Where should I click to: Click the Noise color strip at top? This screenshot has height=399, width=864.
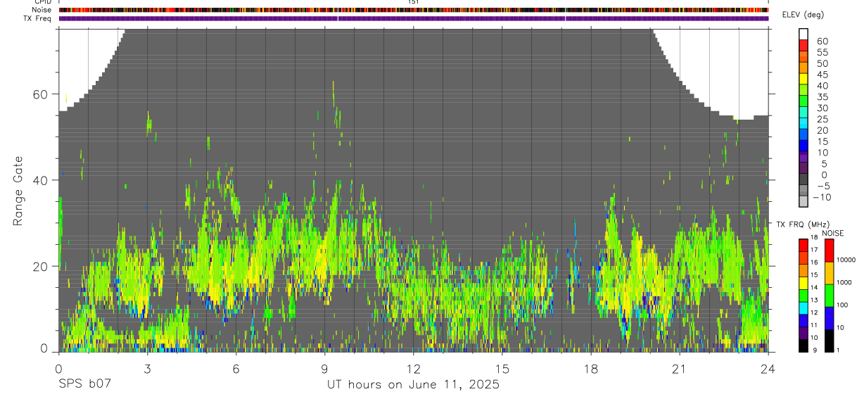pyautogui.click(x=414, y=10)
